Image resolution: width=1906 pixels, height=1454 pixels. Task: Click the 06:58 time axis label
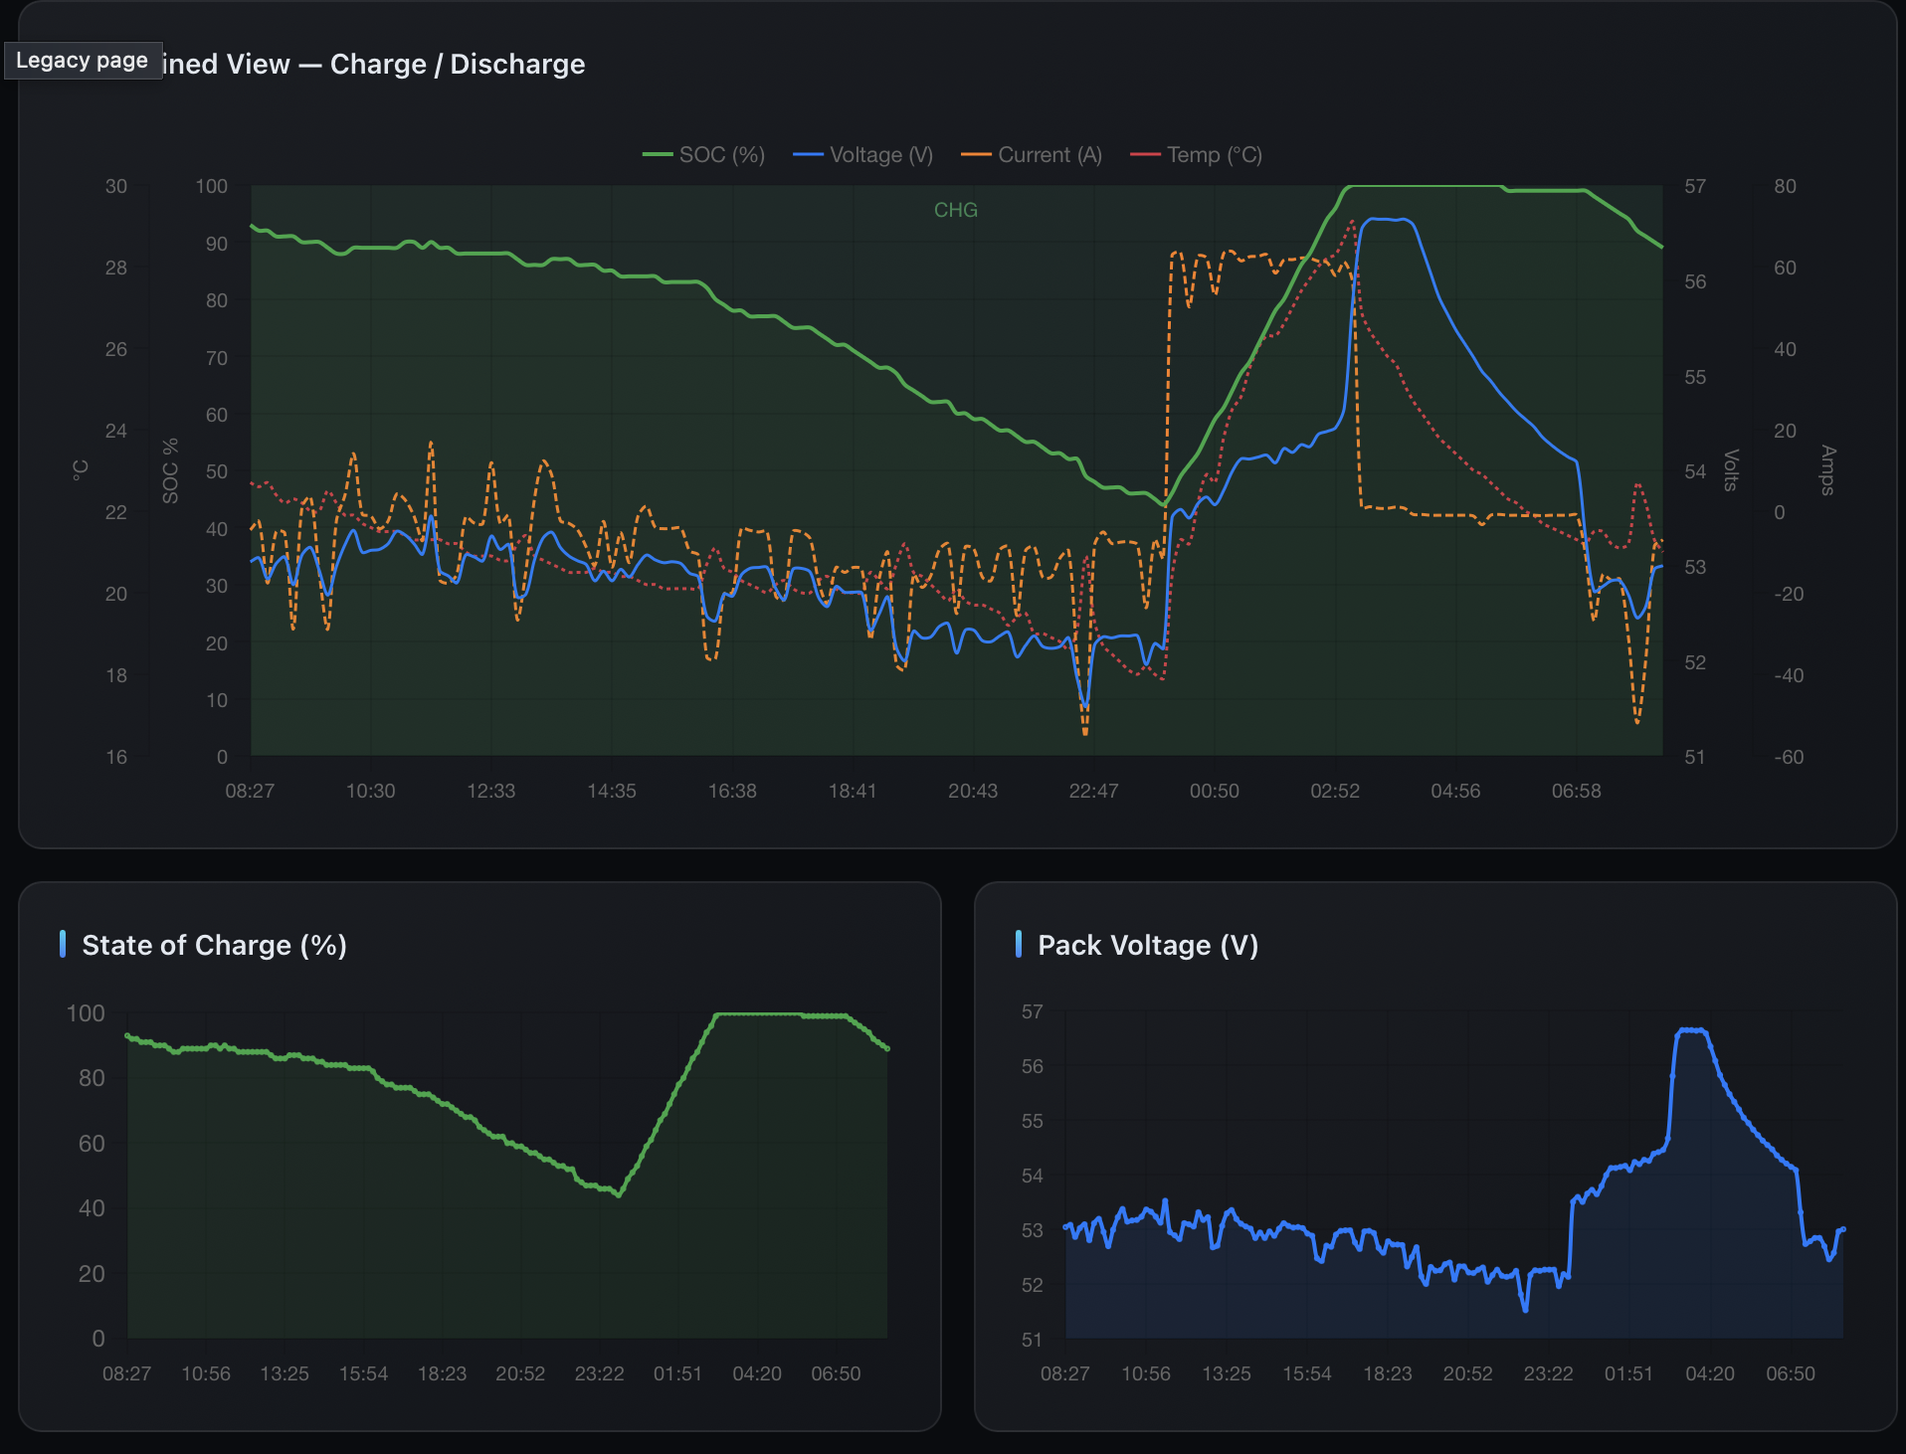1577,791
